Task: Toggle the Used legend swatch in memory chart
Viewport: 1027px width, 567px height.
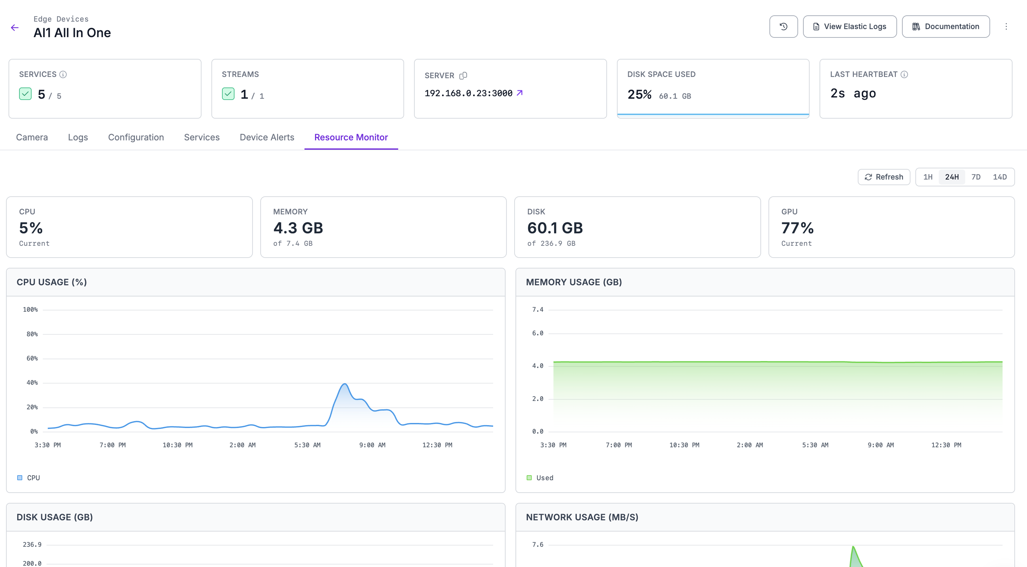Action: point(529,477)
